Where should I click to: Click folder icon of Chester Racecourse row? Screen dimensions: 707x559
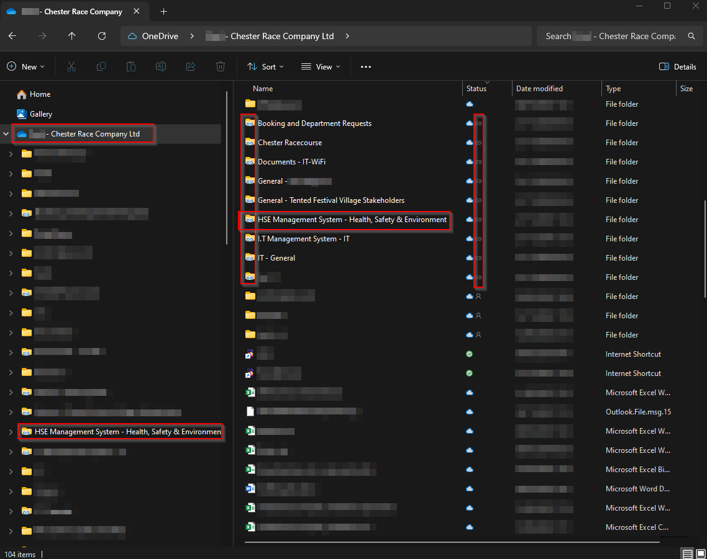(250, 142)
